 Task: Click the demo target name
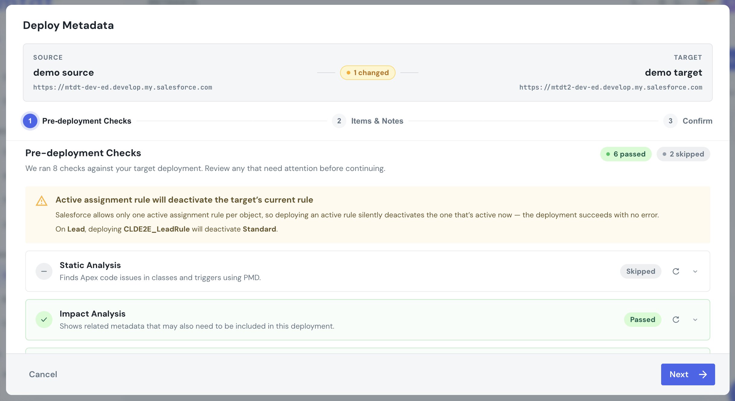point(674,73)
